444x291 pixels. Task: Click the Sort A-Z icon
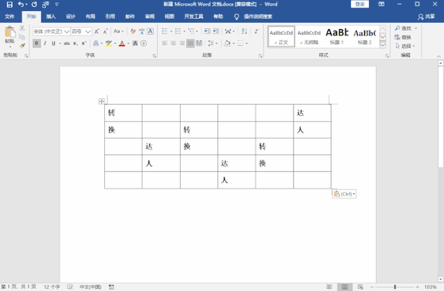(x=244, y=31)
